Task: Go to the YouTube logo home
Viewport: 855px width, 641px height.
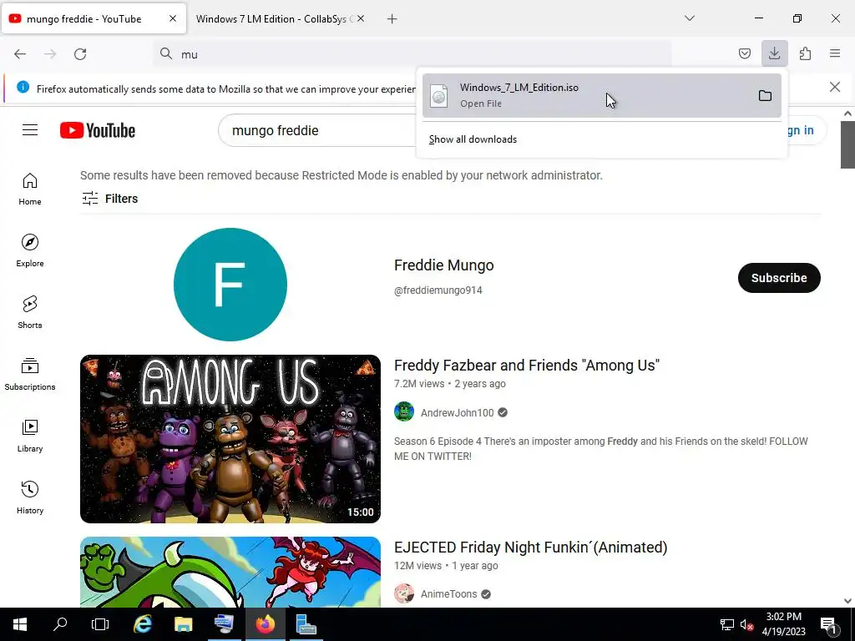Action: point(98,131)
